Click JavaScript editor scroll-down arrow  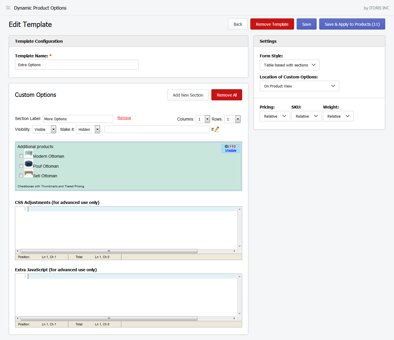[x=240, y=314]
